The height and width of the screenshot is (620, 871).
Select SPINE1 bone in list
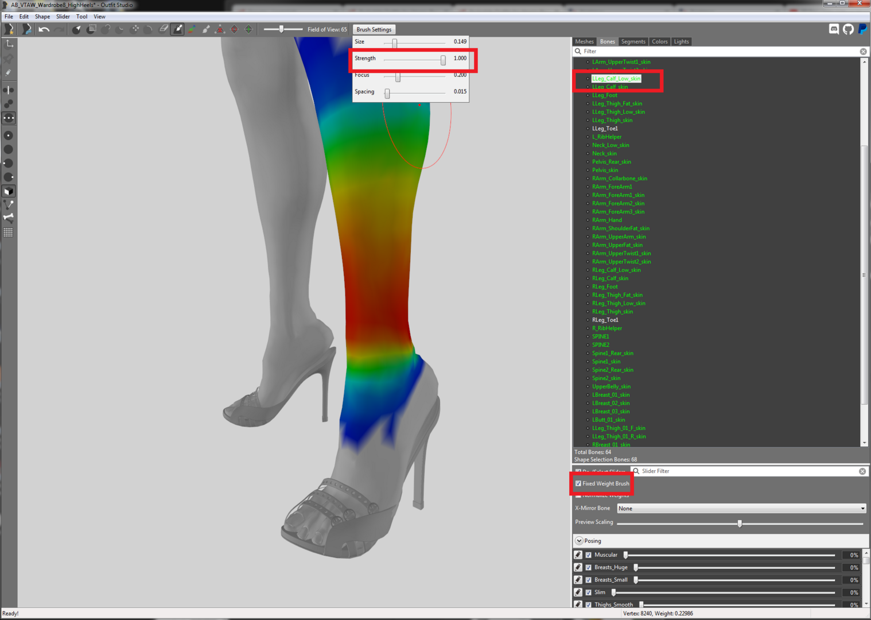coord(601,336)
